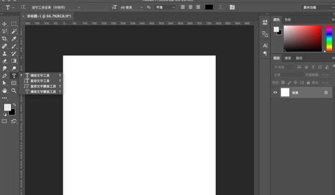Screen dimensions: 335x195
Task: Select the Pen tool
Action: pos(4,76)
